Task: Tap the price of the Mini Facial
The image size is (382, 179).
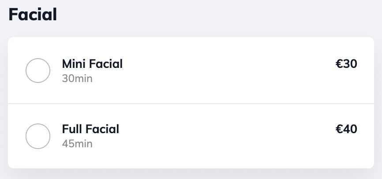Action: 346,64
